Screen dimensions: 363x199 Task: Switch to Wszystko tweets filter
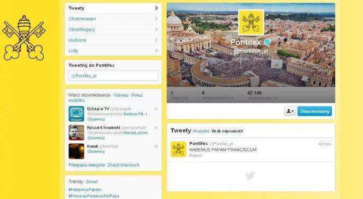(x=201, y=131)
